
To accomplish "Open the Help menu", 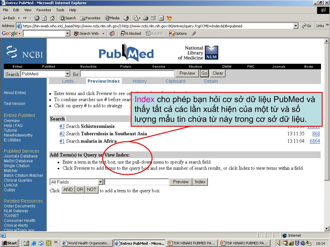I will pyautogui.click(x=73, y=10).
